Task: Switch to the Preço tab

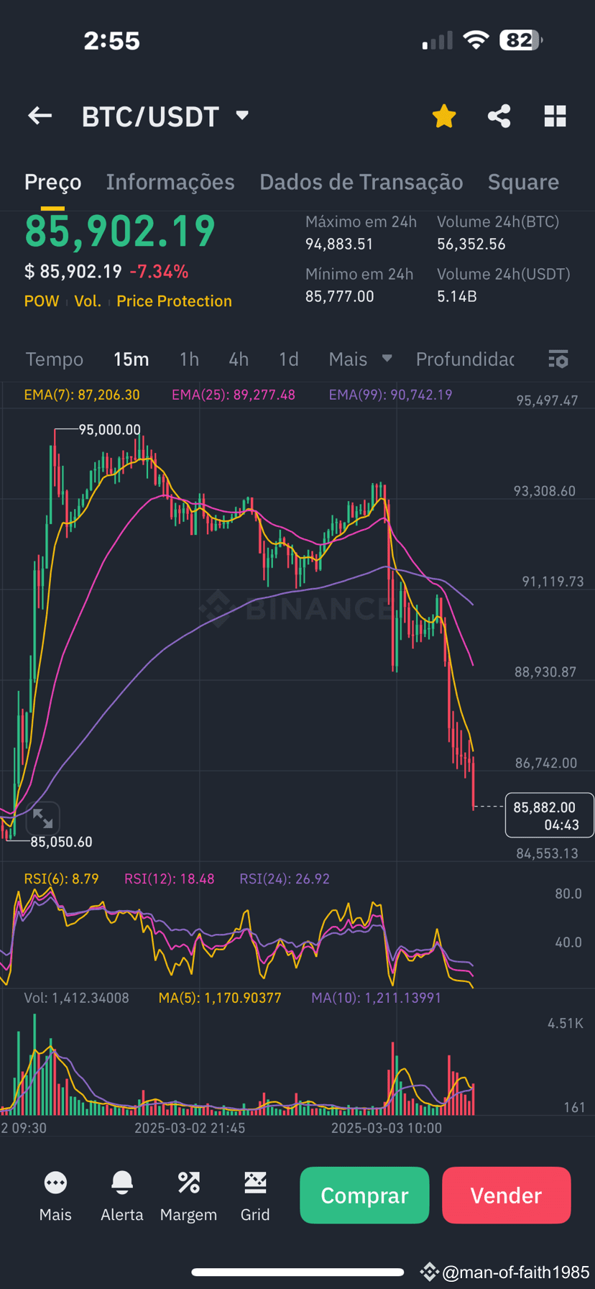Action: pyautogui.click(x=52, y=182)
